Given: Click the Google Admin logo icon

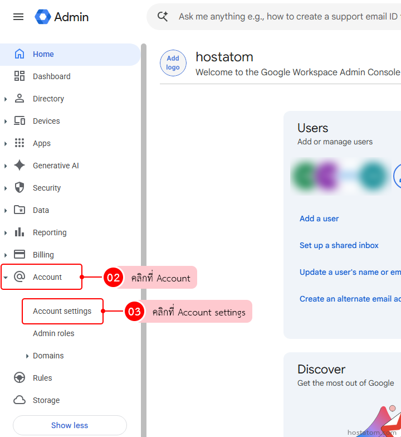Looking at the screenshot, I should [x=43, y=17].
